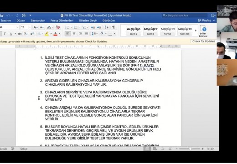The width and height of the screenshot is (237, 164).
Task: Toggle the paragraph marks pilcrow
Action: [113, 27]
